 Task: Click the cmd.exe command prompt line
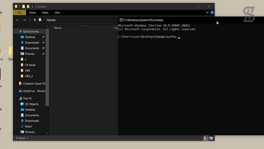147,37
